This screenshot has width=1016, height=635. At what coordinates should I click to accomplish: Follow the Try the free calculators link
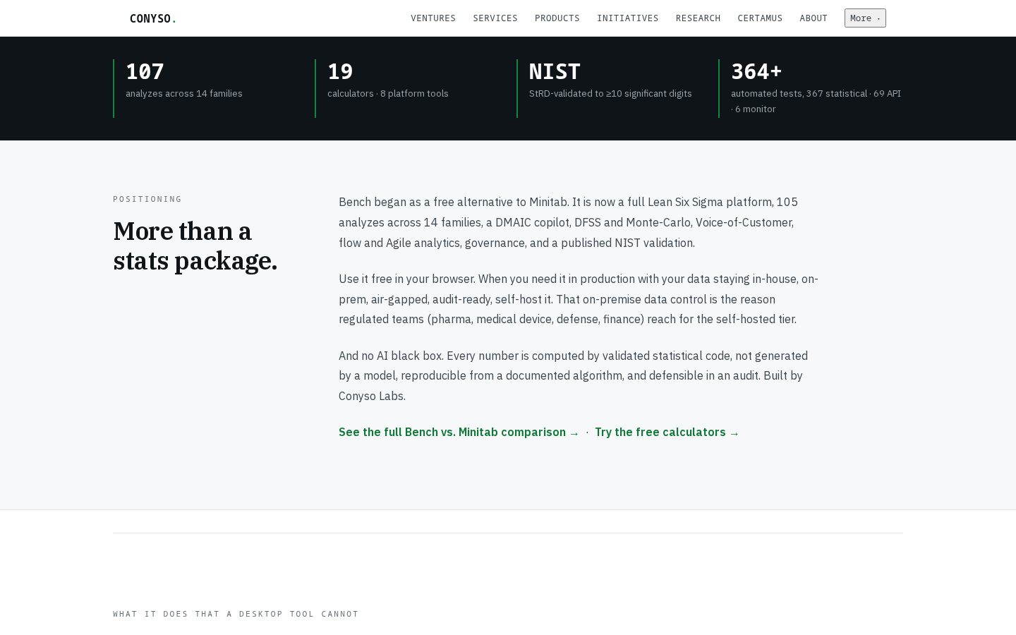(x=667, y=433)
